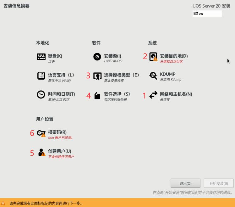Open 语言支持 language icon

point(41,76)
